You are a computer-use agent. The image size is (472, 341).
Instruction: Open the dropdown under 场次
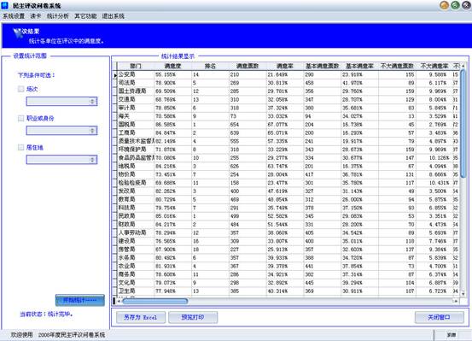[x=61, y=102]
